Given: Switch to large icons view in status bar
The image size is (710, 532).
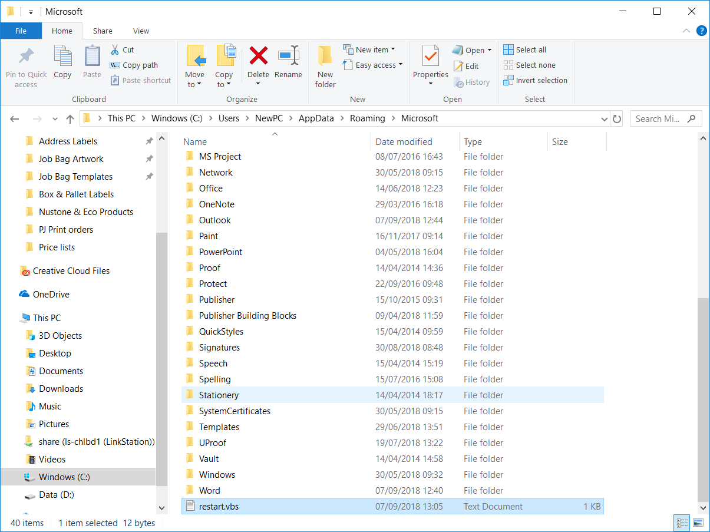Looking at the screenshot, I should tap(698, 523).
